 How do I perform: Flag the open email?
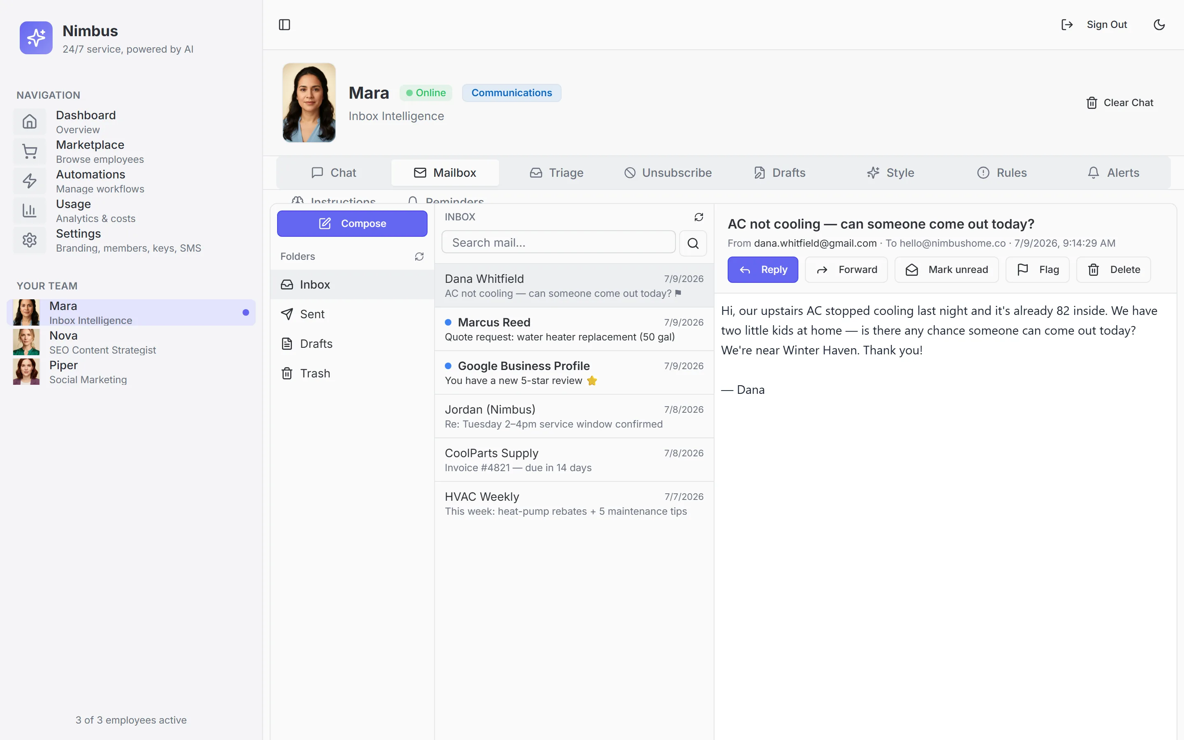[1038, 270]
